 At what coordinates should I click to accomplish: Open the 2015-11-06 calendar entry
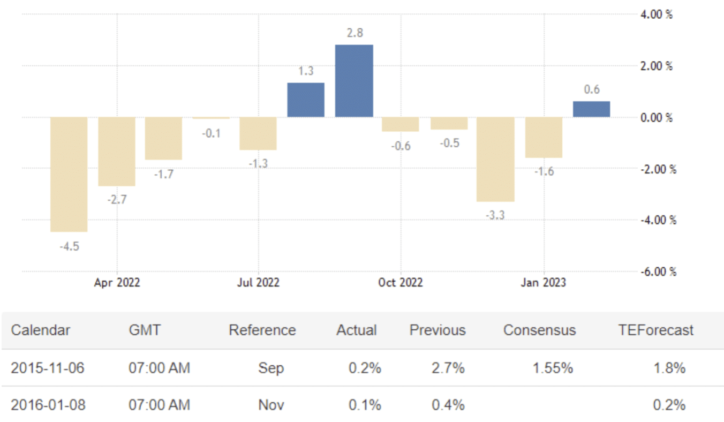(48, 368)
